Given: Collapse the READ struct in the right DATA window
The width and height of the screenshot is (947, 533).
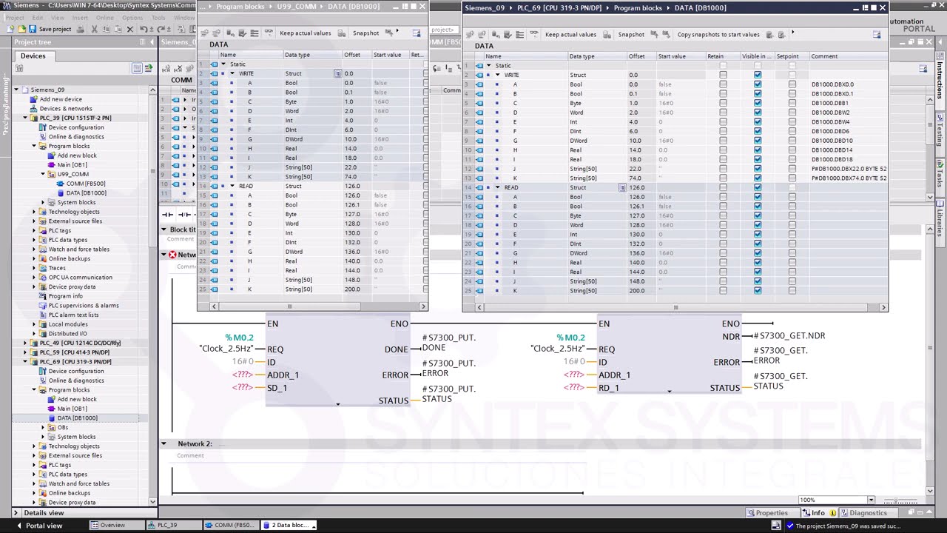Looking at the screenshot, I should (x=497, y=187).
